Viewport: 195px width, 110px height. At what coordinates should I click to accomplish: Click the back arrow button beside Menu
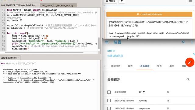coord(122,1)
